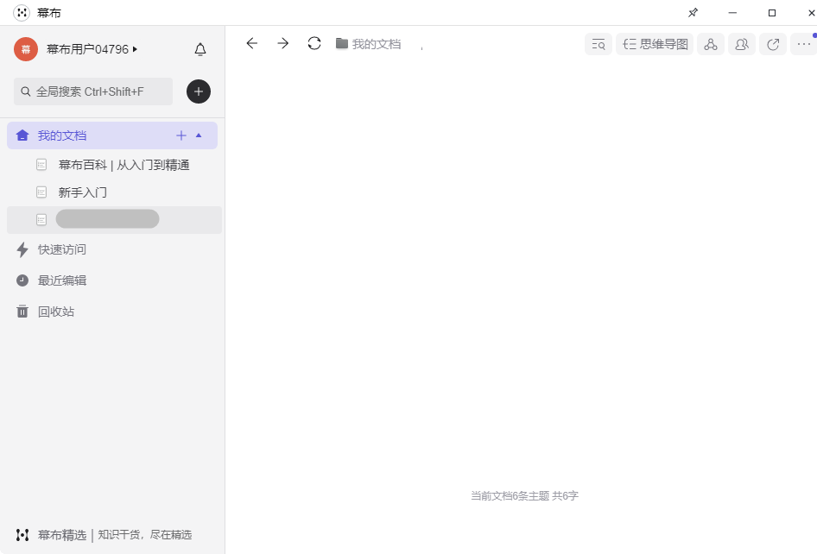Viewport: 817px width, 554px height.
Task: Open the collaborators people icon
Action: tap(742, 44)
